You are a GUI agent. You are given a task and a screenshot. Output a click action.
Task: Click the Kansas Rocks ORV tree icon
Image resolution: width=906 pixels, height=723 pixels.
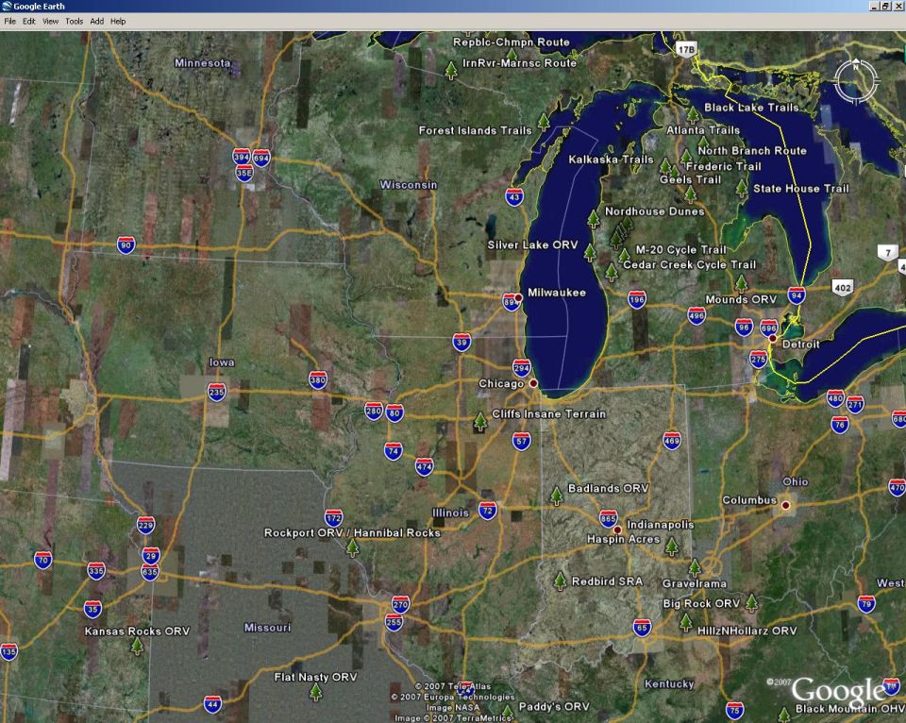137,646
